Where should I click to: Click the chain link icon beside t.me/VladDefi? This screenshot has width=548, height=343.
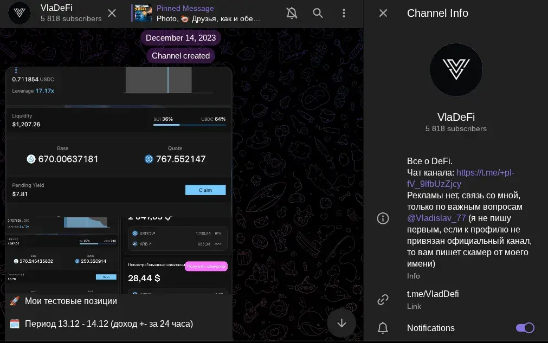tap(383, 300)
